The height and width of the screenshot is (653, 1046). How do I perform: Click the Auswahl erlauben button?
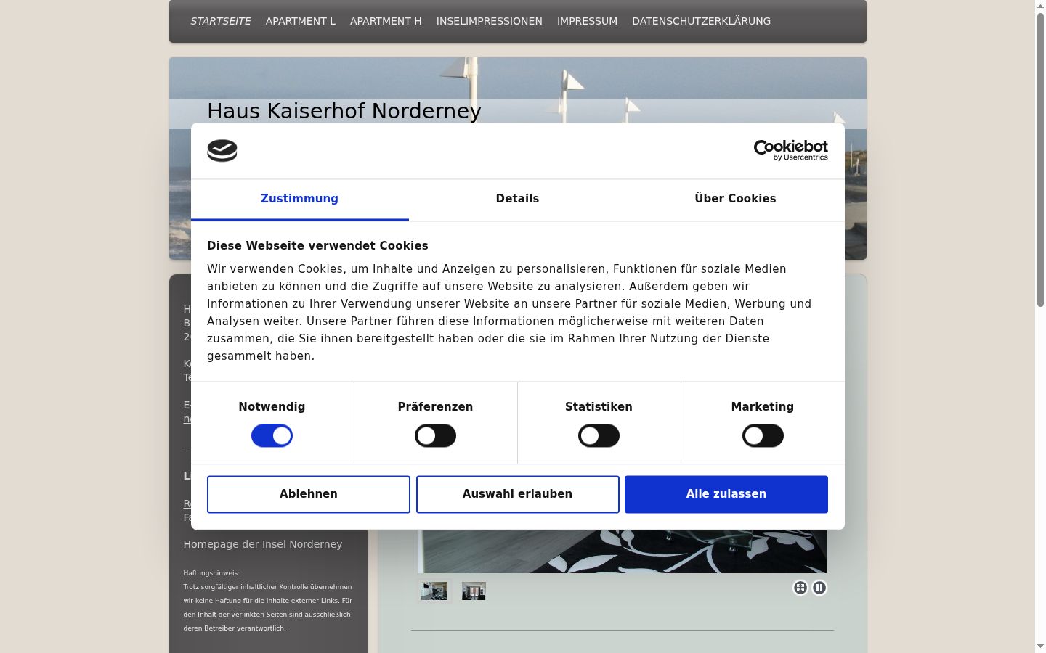(517, 494)
